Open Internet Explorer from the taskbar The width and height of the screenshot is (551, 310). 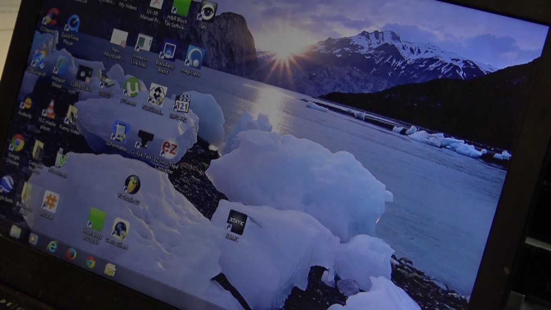pyautogui.click(x=52, y=247)
